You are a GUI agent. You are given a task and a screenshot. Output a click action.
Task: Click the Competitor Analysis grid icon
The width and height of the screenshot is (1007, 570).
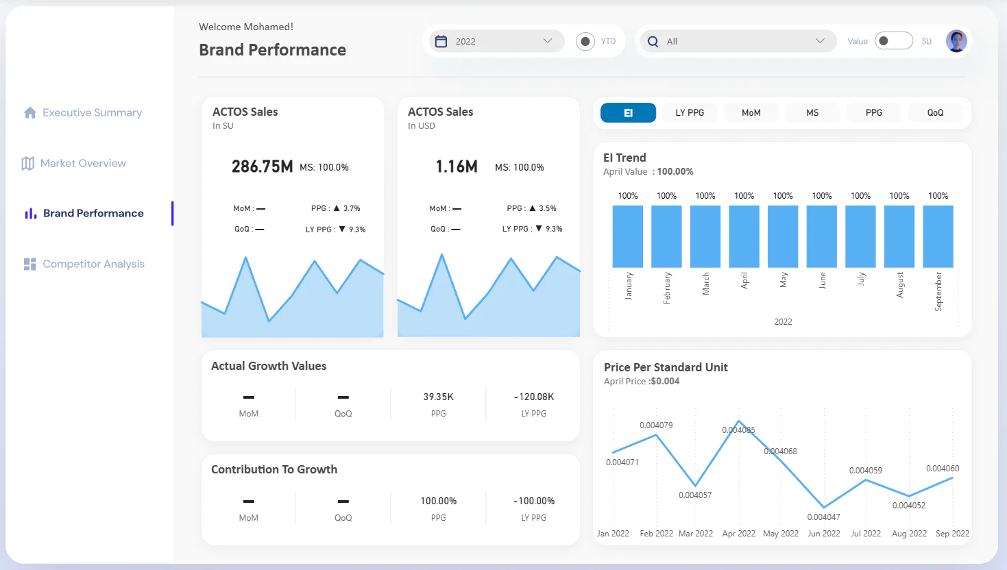click(x=30, y=264)
